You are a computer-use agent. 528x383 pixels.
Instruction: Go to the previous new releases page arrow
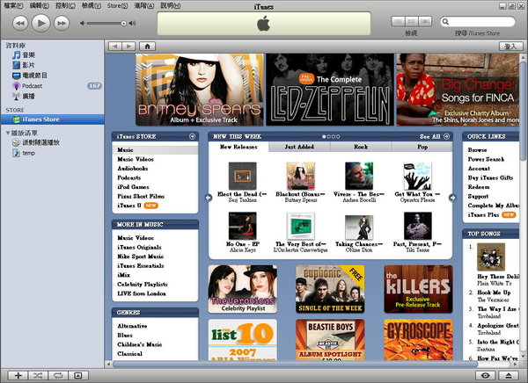coord(209,198)
